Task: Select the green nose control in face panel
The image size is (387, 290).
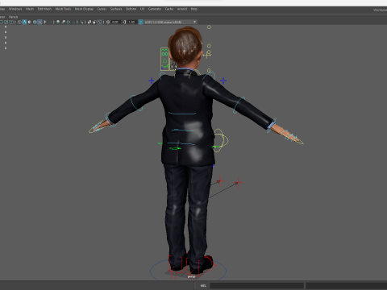Action: click(x=164, y=60)
